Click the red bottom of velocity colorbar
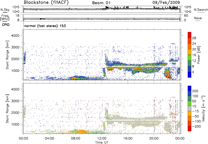208x144 pixels. pos(190,129)
